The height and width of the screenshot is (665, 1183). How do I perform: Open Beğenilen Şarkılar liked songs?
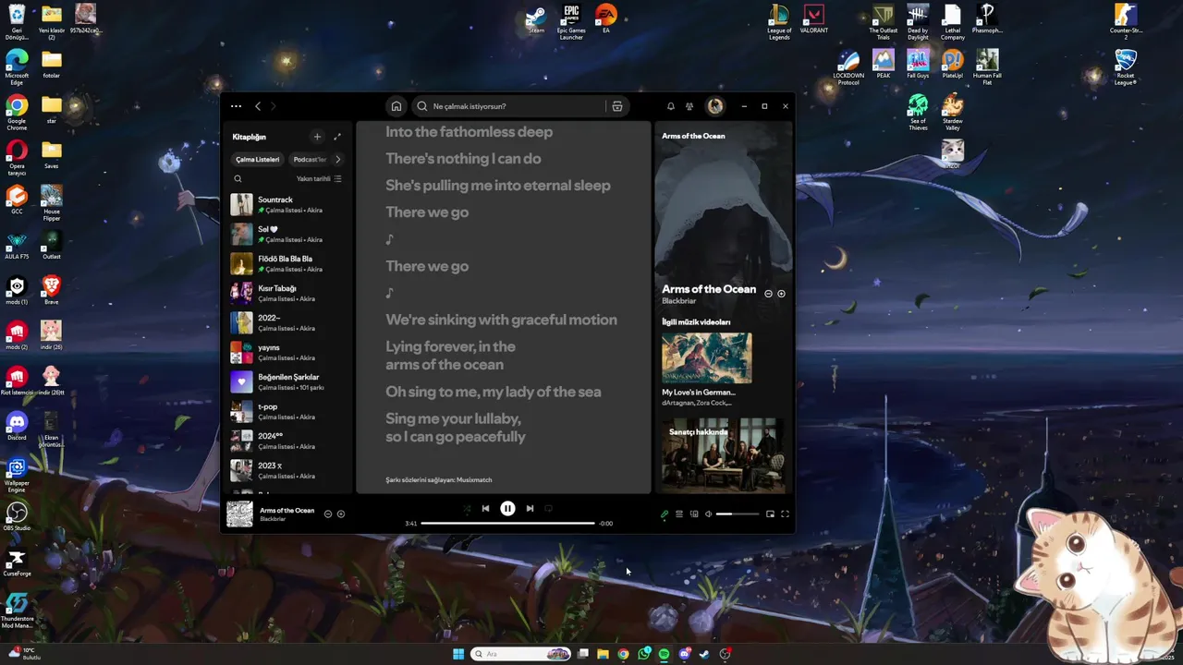[x=287, y=382]
